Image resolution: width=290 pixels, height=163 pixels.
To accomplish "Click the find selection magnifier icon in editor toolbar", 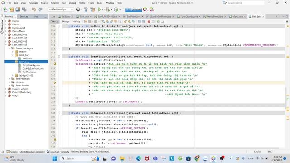I will click(103, 22).
